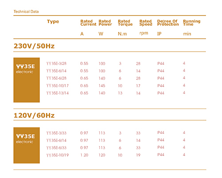Viewport: 222px width, 178px height.
Task: Click the 'Rated Power' column header
Action: coord(105,23)
